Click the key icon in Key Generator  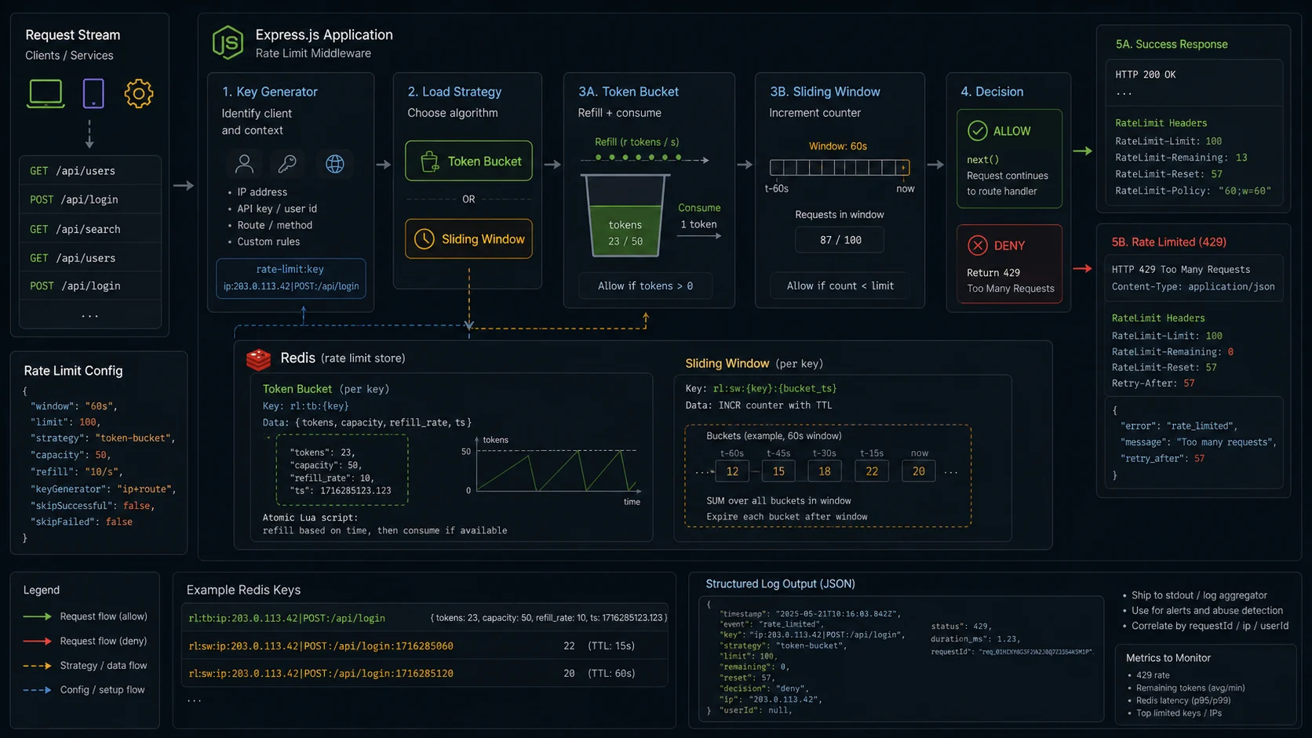[287, 163]
